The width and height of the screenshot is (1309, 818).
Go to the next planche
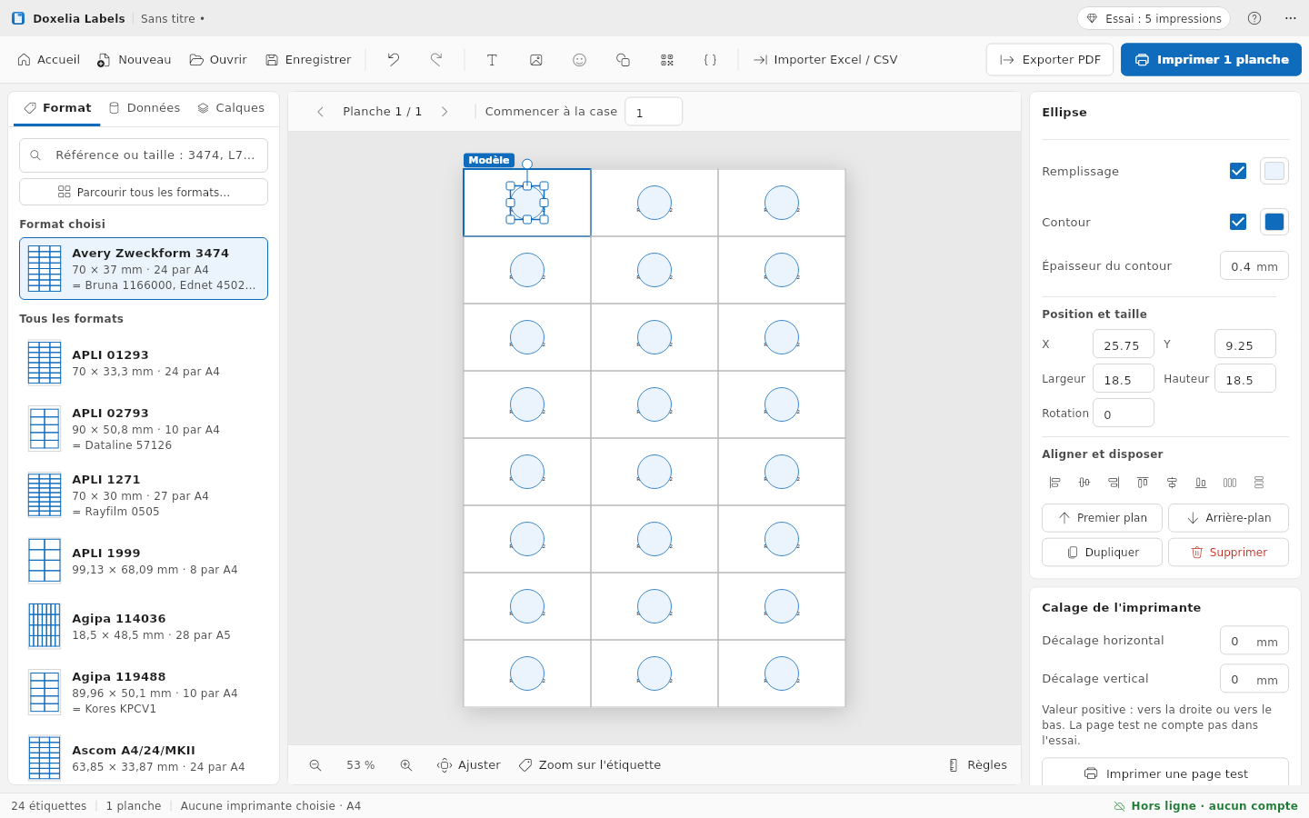[445, 112]
